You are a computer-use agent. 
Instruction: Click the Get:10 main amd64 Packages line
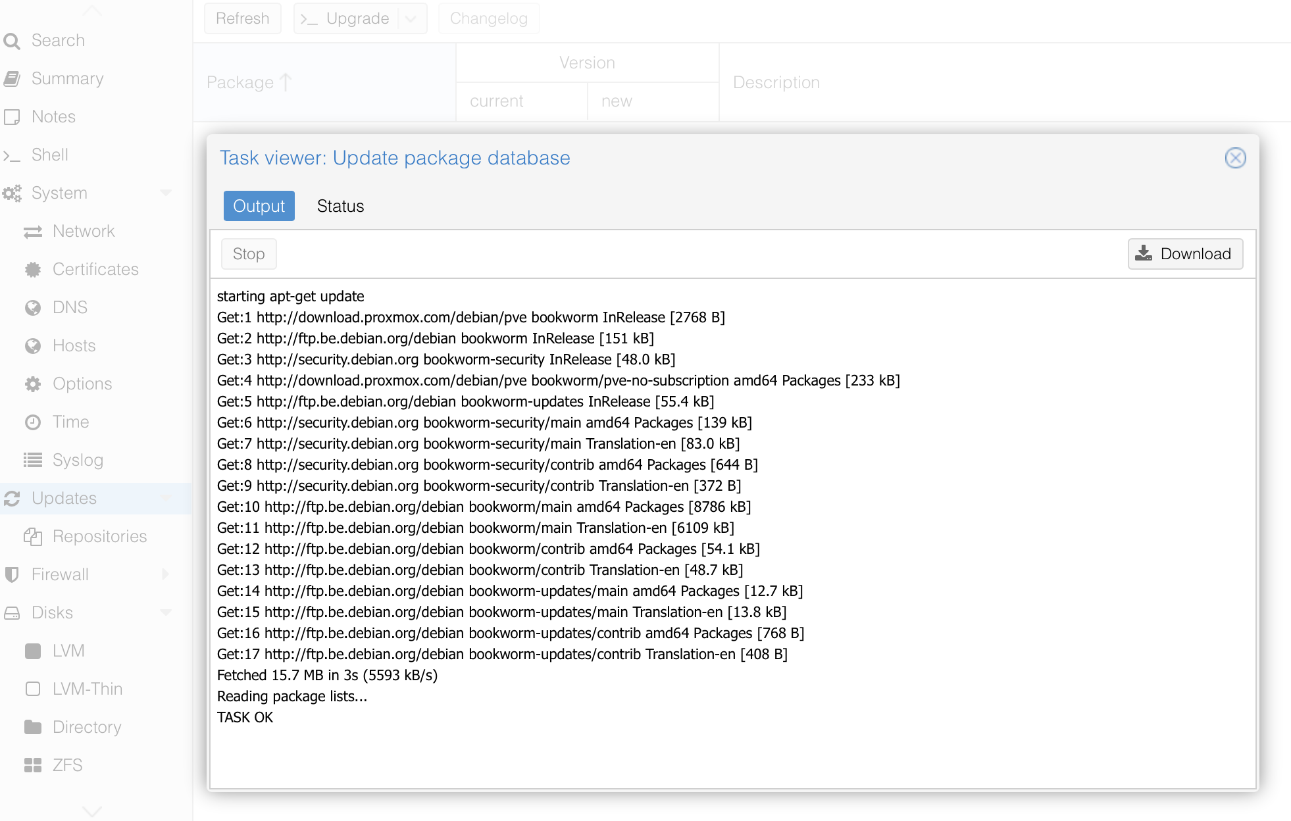484,507
